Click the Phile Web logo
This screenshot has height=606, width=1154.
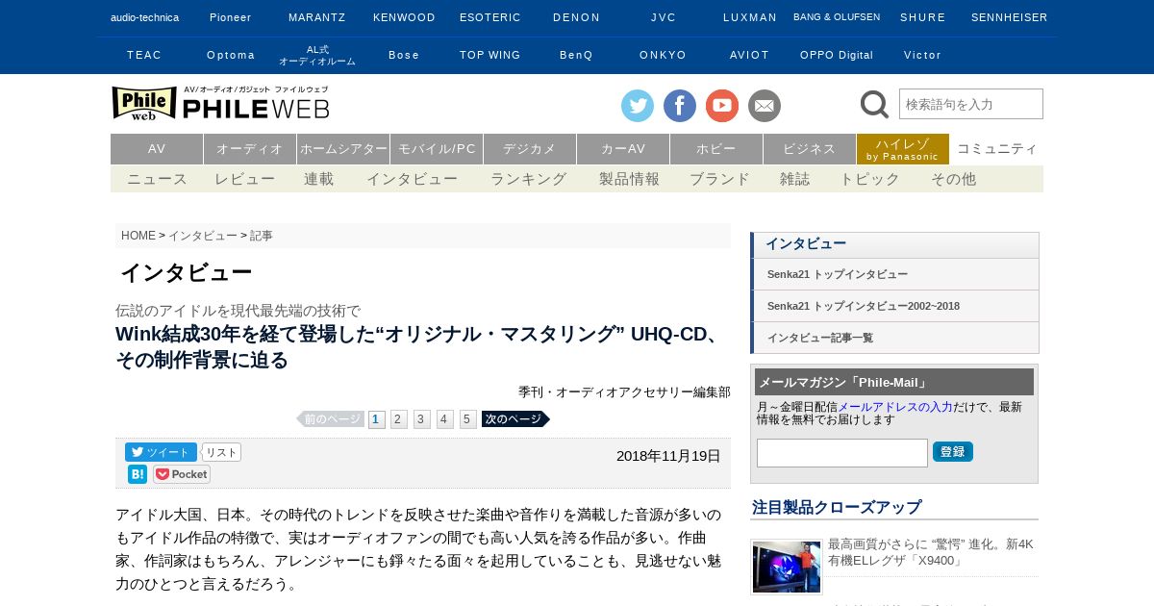(x=220, y=103)
